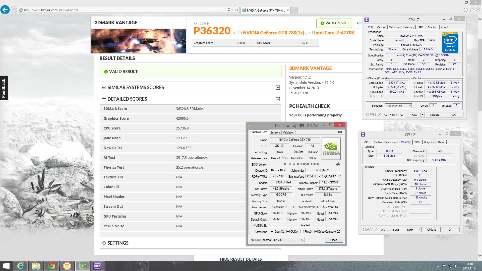Click the lower CPU-Z window's purple Z icon
The width and height of the screenshot is (482, 271).
coord(363,134)
